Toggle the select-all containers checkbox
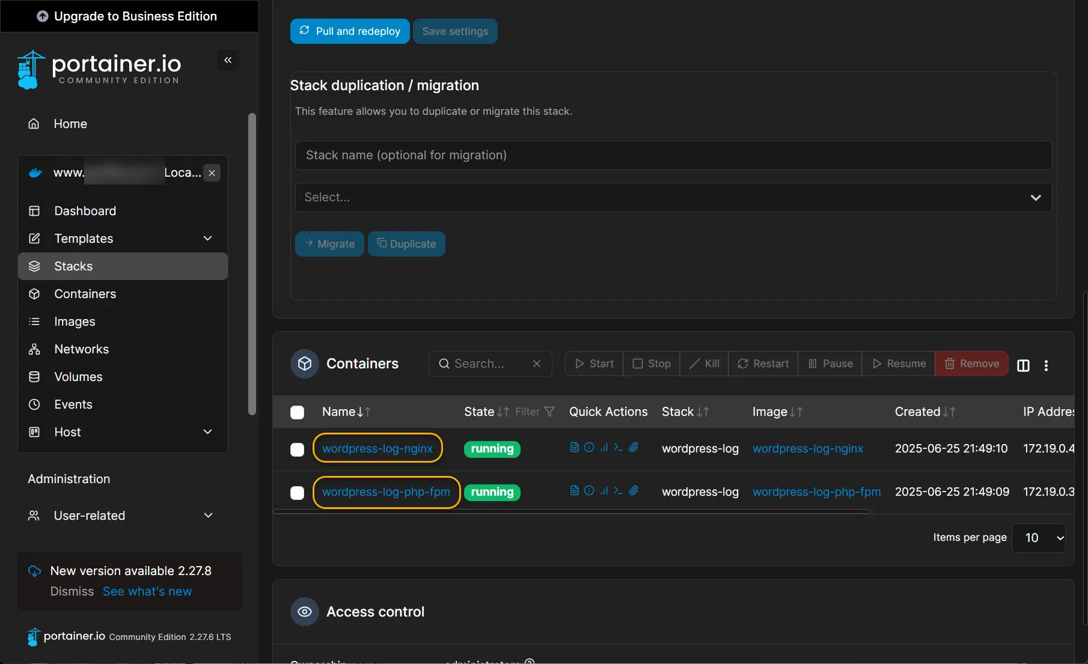Screen dimensions: 1088x664 pyautogui.click(x=297, y=412)
